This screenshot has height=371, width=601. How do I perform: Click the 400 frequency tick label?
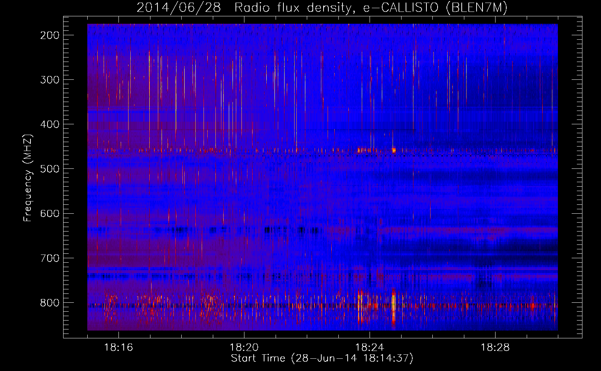coord(50,124)
